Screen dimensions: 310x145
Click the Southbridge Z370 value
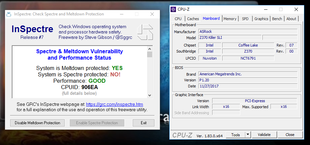[248, 51]
